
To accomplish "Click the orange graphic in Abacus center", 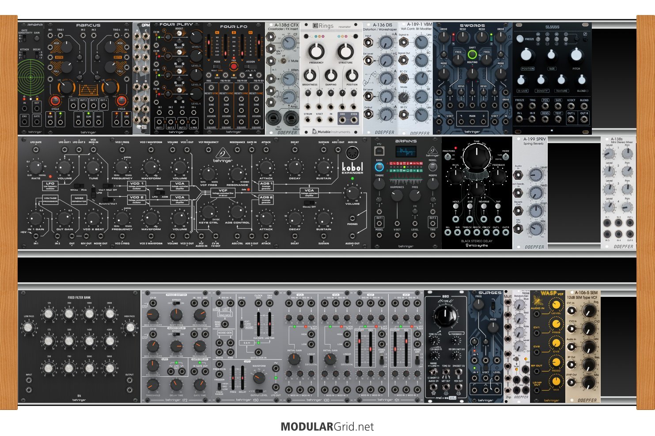I will point(88,89).
